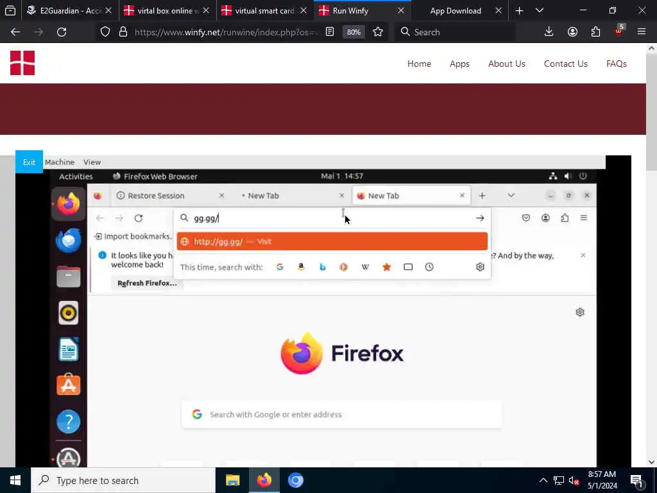Switch to the virtal box online tab

pyautogui.click(x=167, y=11)
